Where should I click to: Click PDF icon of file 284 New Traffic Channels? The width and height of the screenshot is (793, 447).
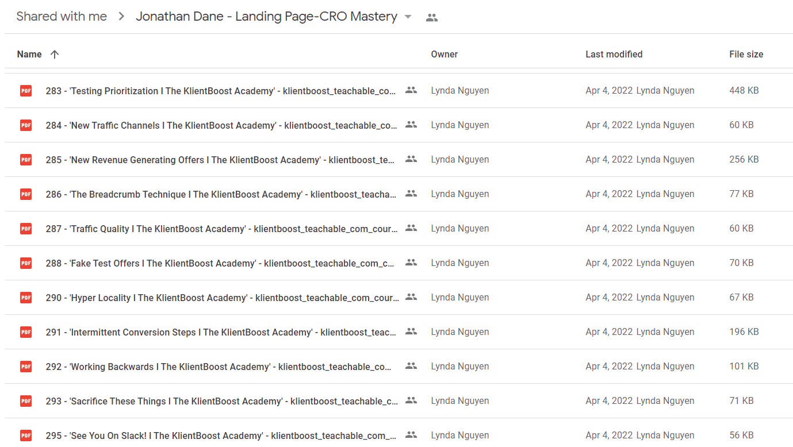click(26, 125)
